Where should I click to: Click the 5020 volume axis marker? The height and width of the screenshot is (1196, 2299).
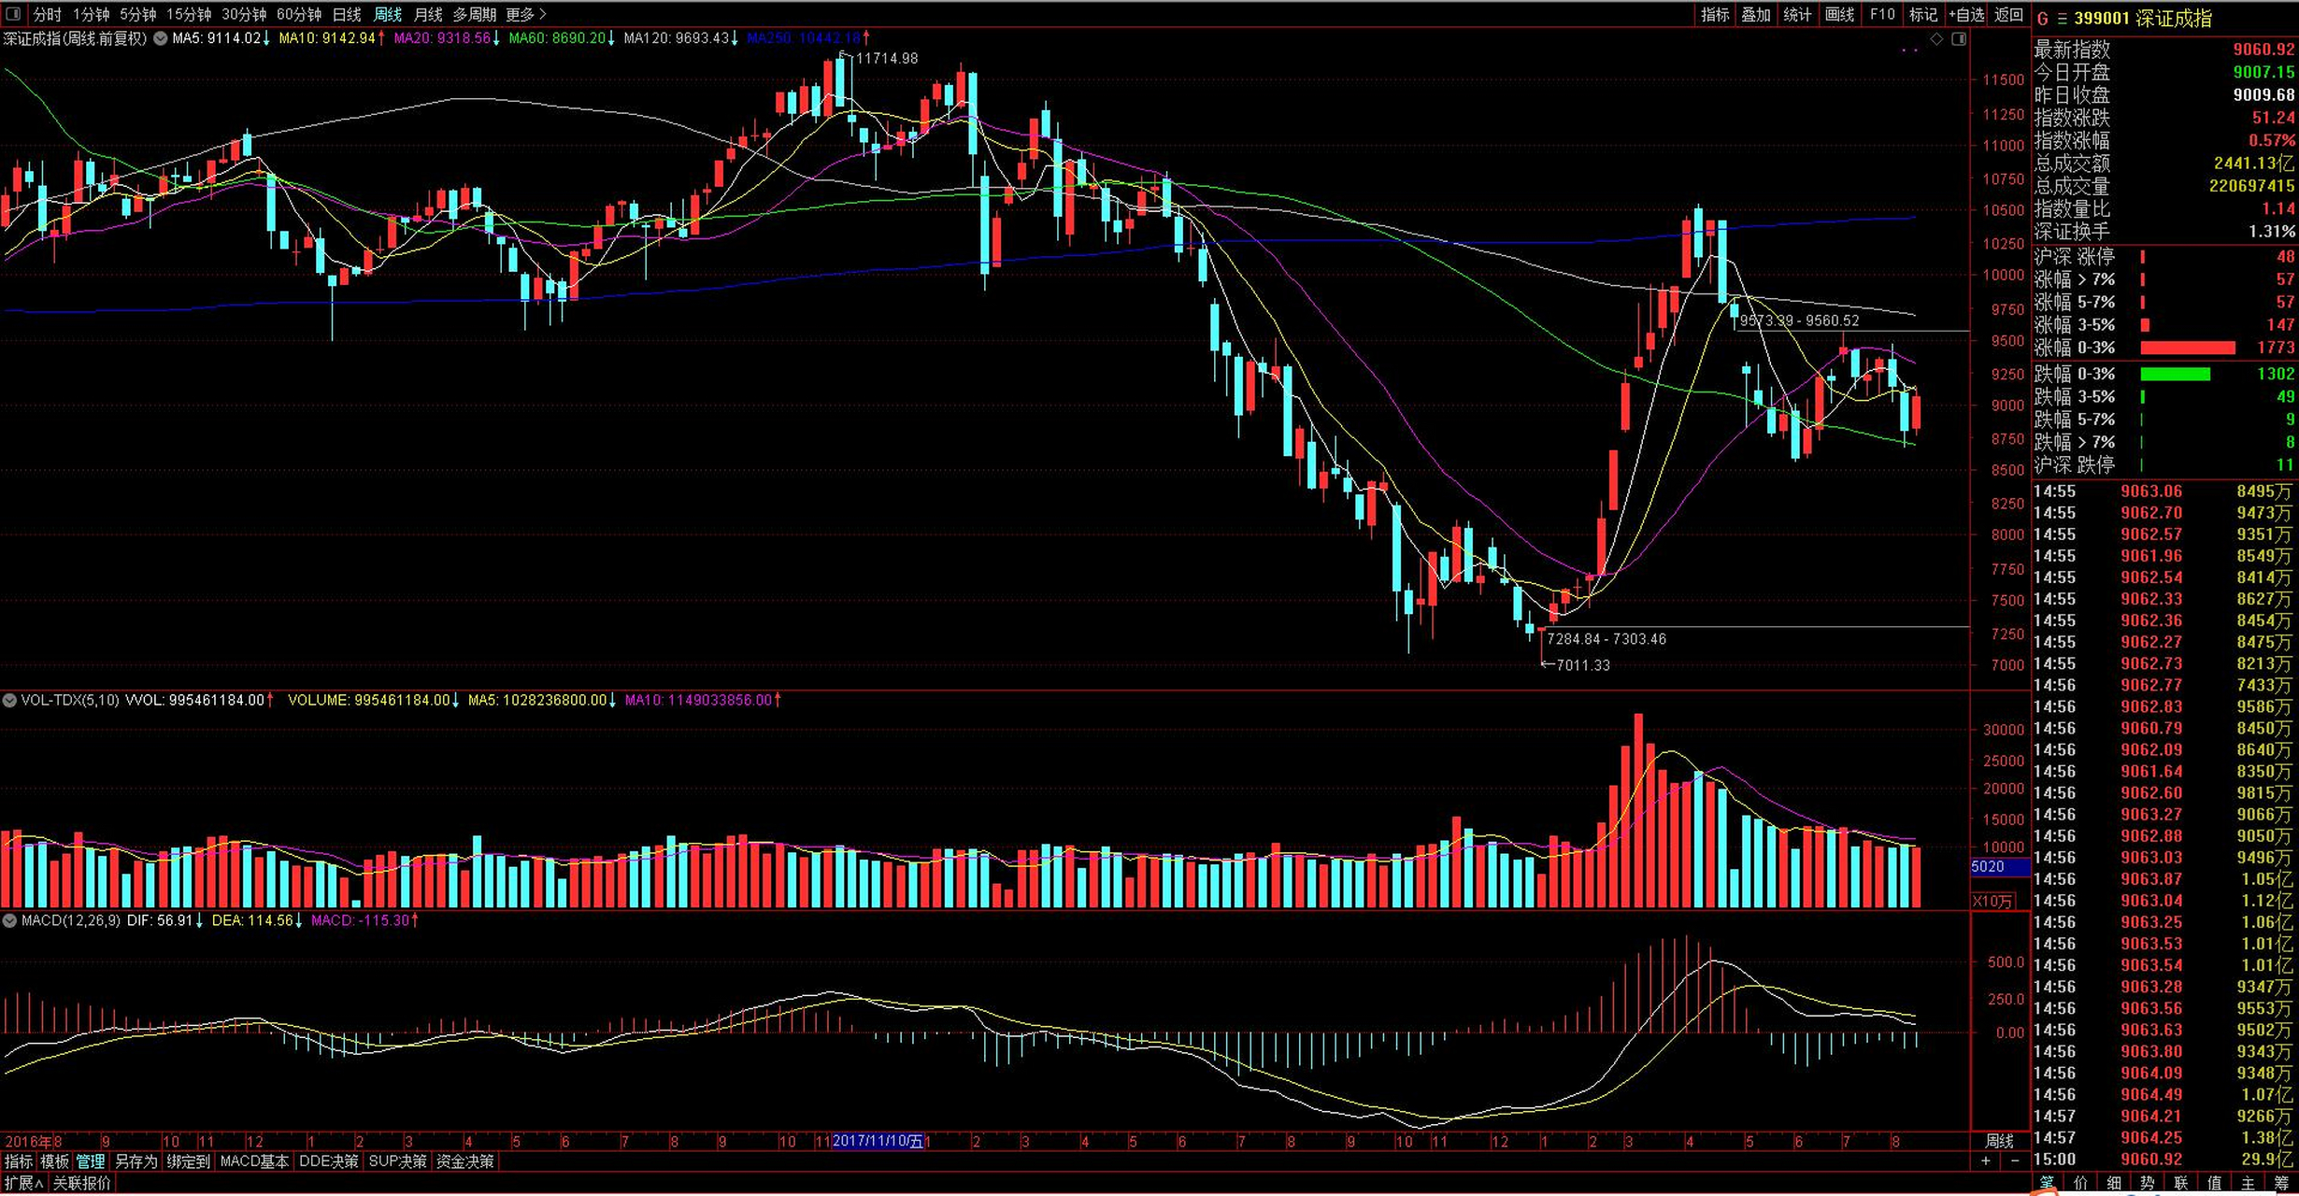click(1999, 867)
